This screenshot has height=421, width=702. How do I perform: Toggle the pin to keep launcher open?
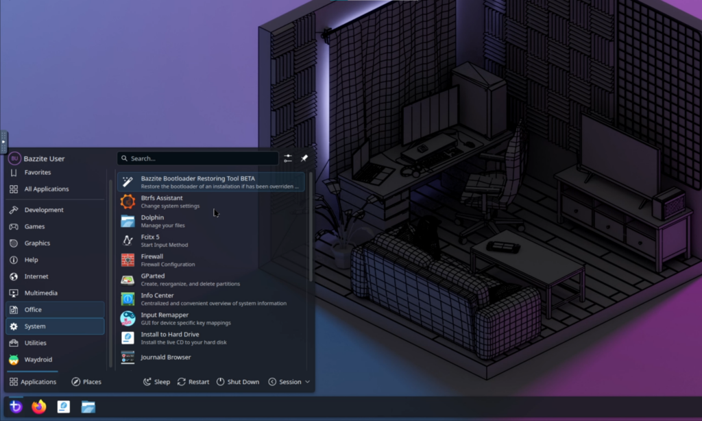tap(304, 158)
